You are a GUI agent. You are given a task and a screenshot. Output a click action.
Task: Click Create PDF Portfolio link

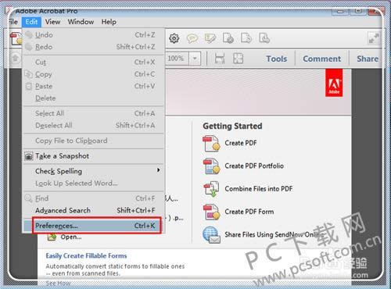click(254, 166)
